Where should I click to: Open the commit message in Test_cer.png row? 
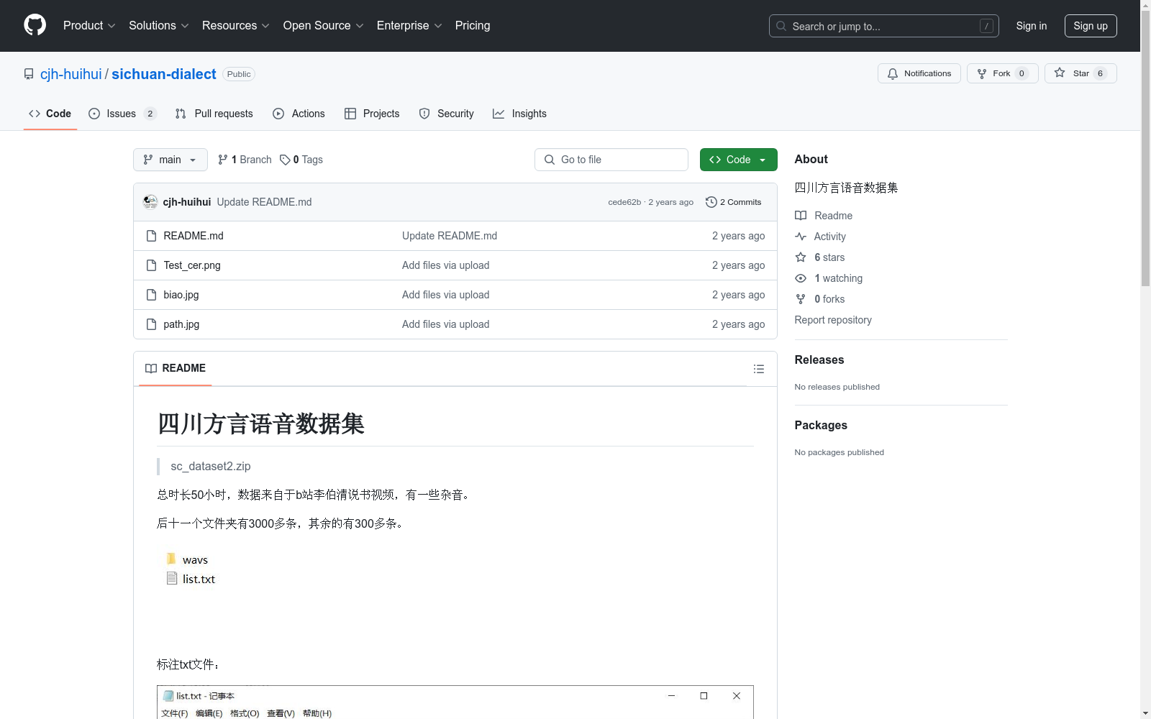tap(445, 265)
